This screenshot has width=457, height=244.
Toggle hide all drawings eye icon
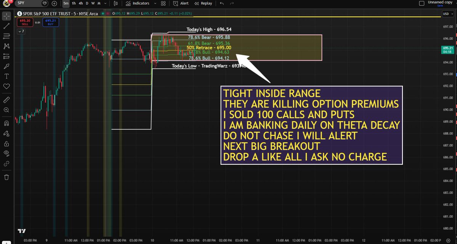6,154
